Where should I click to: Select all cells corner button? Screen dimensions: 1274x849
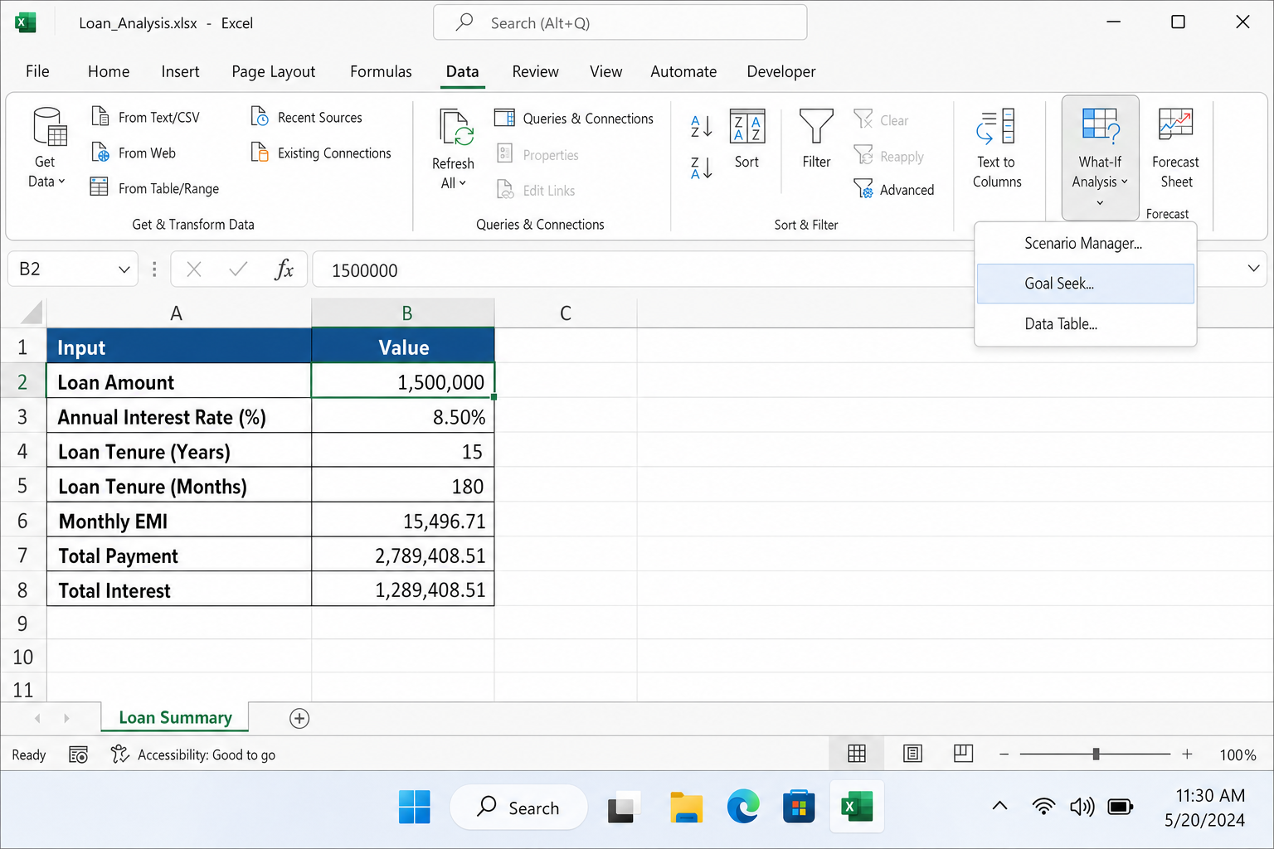coord(31,313)
